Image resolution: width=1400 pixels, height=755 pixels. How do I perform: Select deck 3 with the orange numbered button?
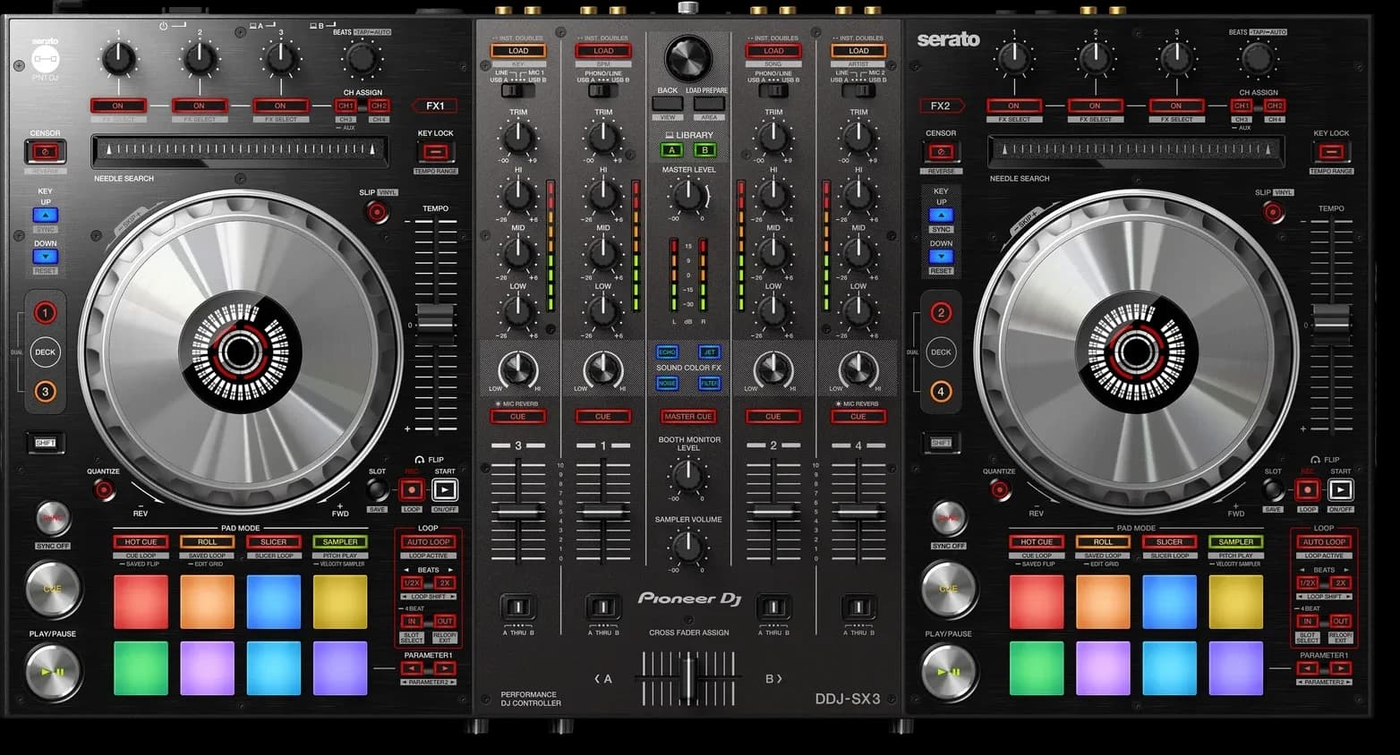(45, 391)
